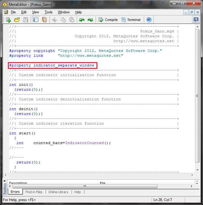Click the blue Help question icon
203x205 pixels.
tap(149, 20)
